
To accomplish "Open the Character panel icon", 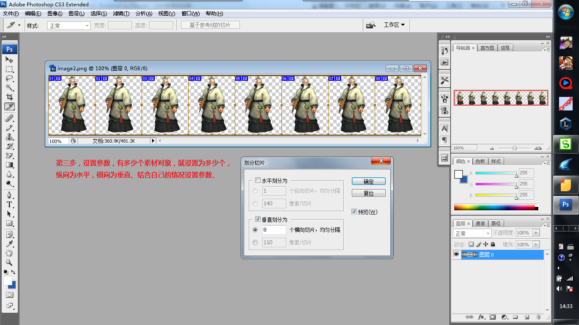I will point(445,128).
